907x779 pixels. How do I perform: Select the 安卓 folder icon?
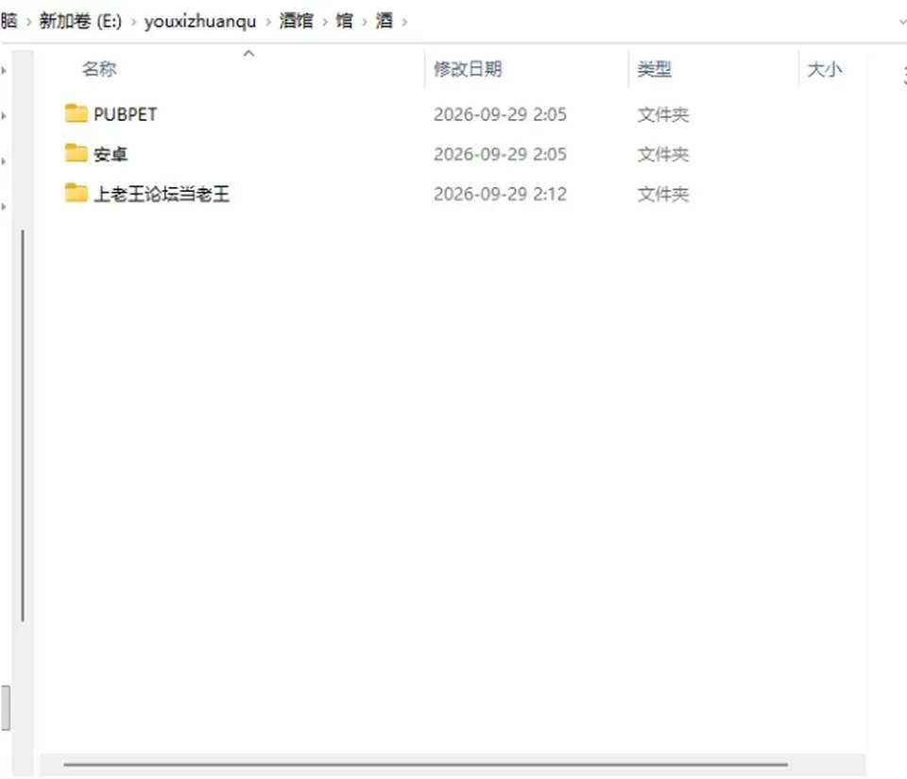pyautogui.click(x=76, y=153)
